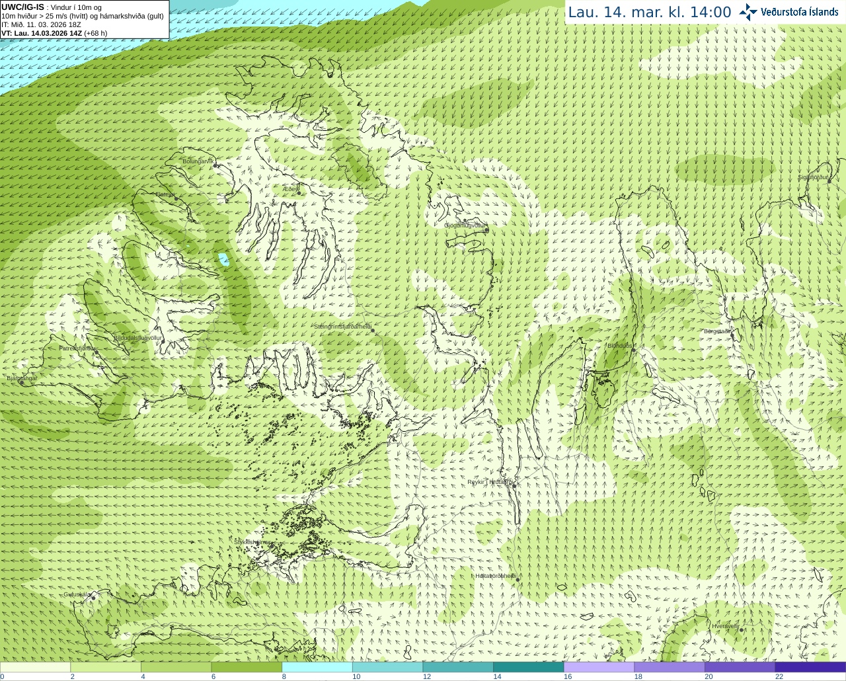Click the Siglufjörður station label

(813, 177)
